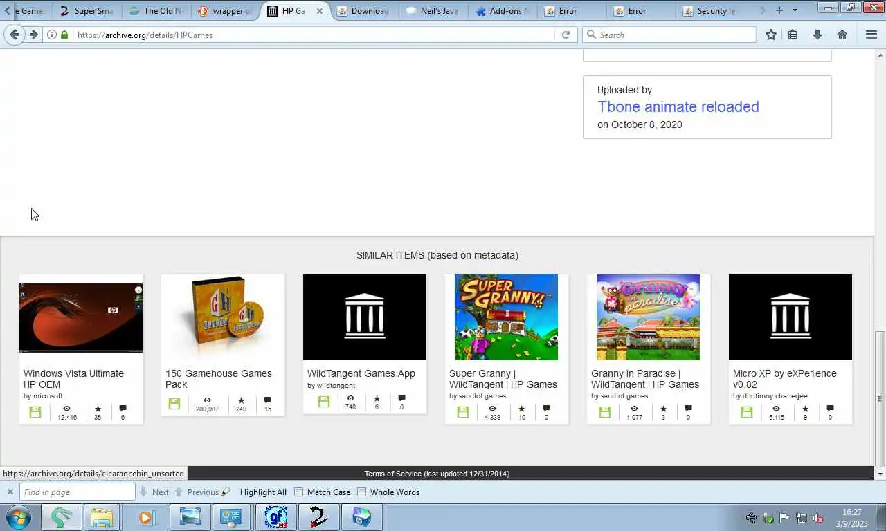Go back to the previous page
The image size is (886, 531).
(x=15, y=35)
